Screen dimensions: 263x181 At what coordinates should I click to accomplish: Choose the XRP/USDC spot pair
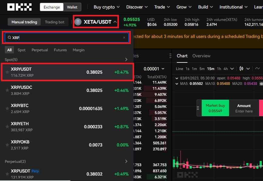point(67,90)
